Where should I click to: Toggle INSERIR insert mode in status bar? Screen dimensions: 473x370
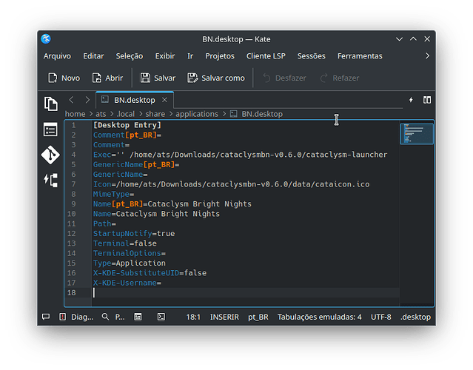224,317
